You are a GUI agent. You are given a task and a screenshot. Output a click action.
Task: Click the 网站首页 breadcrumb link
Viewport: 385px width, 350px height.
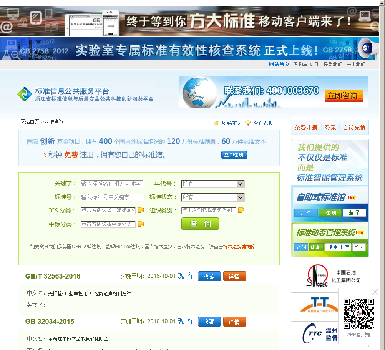30,122
